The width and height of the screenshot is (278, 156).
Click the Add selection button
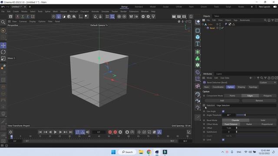(222, 101)
